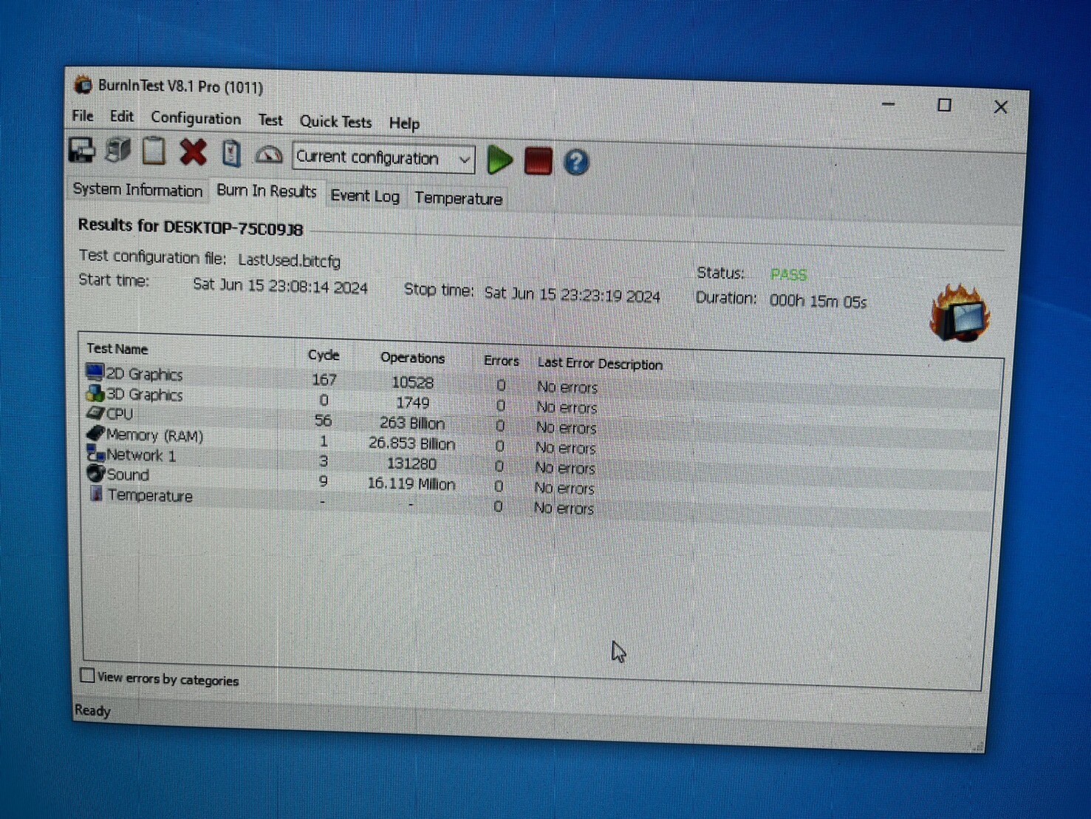This screenshot has width=1091, height=819.
Task: Open the Temperature tab
Action: click(x=458, y=198)
